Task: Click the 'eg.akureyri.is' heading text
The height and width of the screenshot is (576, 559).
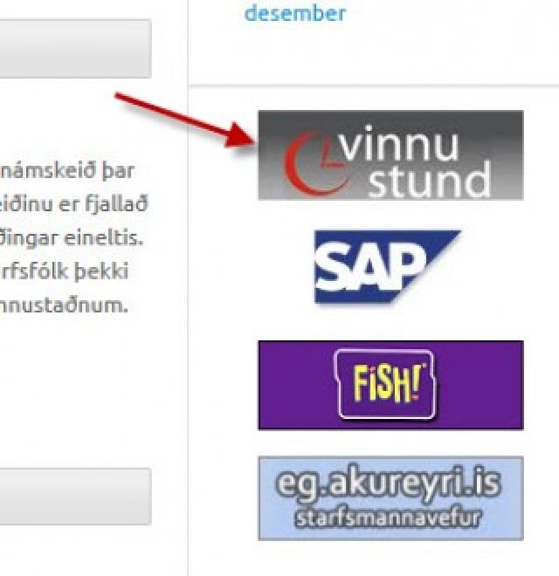Action: tap(388, 483)
